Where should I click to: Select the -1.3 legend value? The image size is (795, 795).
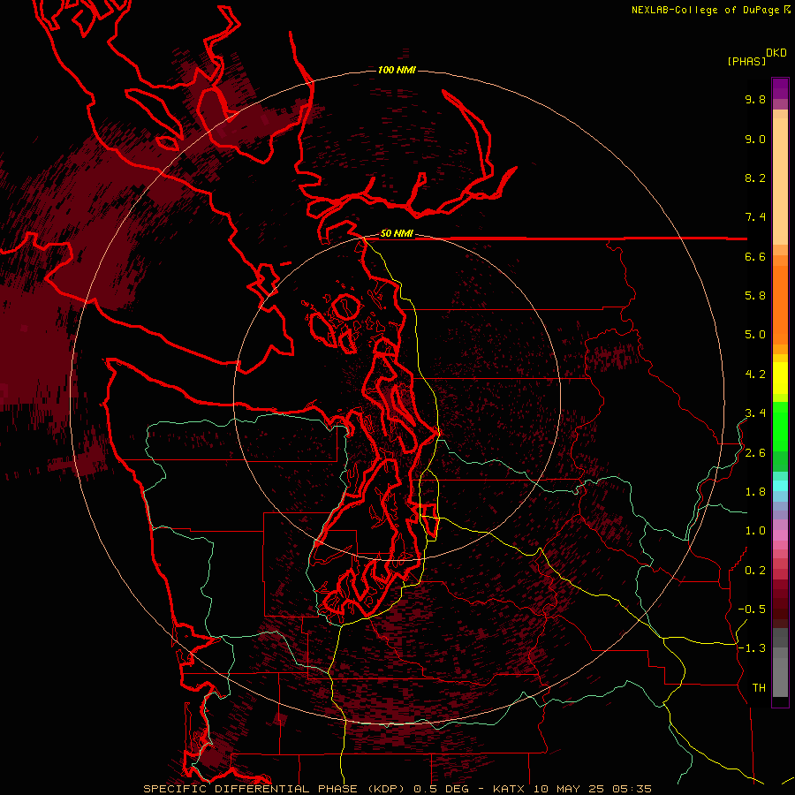(752, 648)
